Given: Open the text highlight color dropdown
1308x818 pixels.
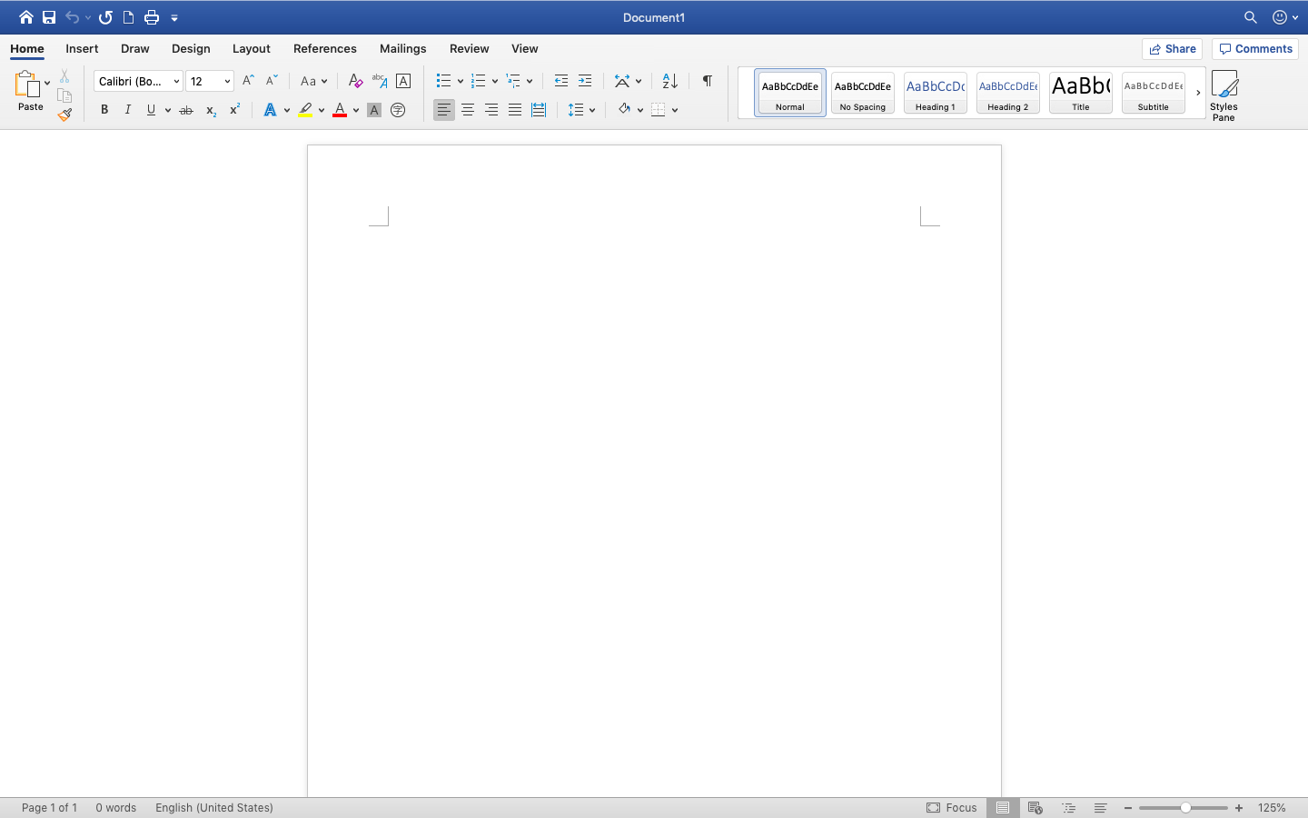Looking at the screenshot, I should [x=321, y=109].
